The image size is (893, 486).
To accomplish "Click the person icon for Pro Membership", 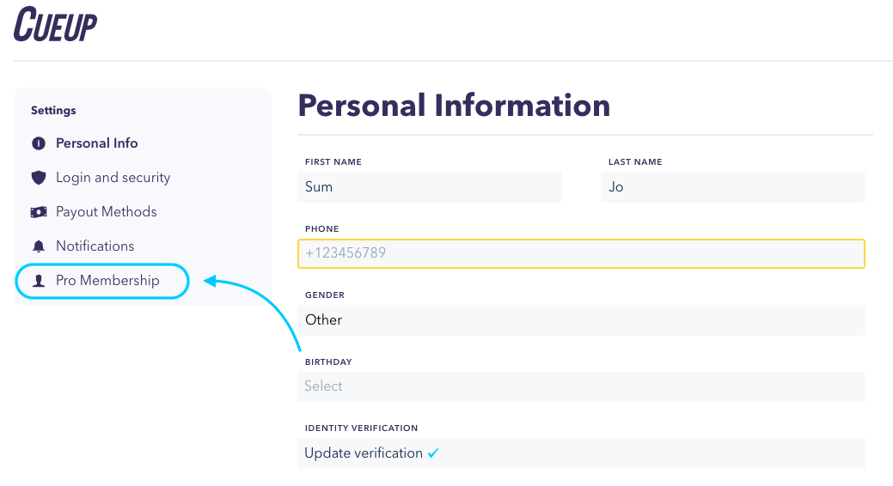I will coord(38,281).
